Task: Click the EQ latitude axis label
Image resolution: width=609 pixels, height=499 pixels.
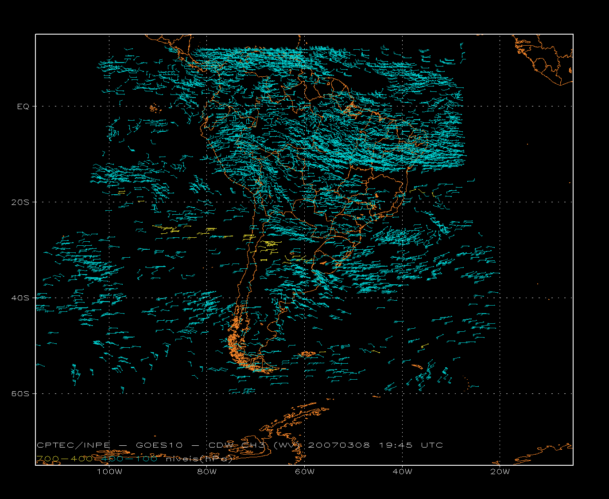Action: 23,106
